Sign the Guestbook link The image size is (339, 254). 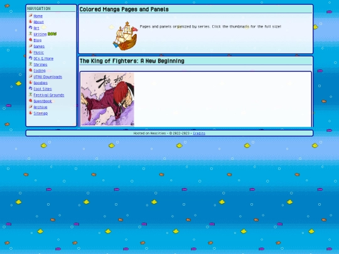pos(43,101)
